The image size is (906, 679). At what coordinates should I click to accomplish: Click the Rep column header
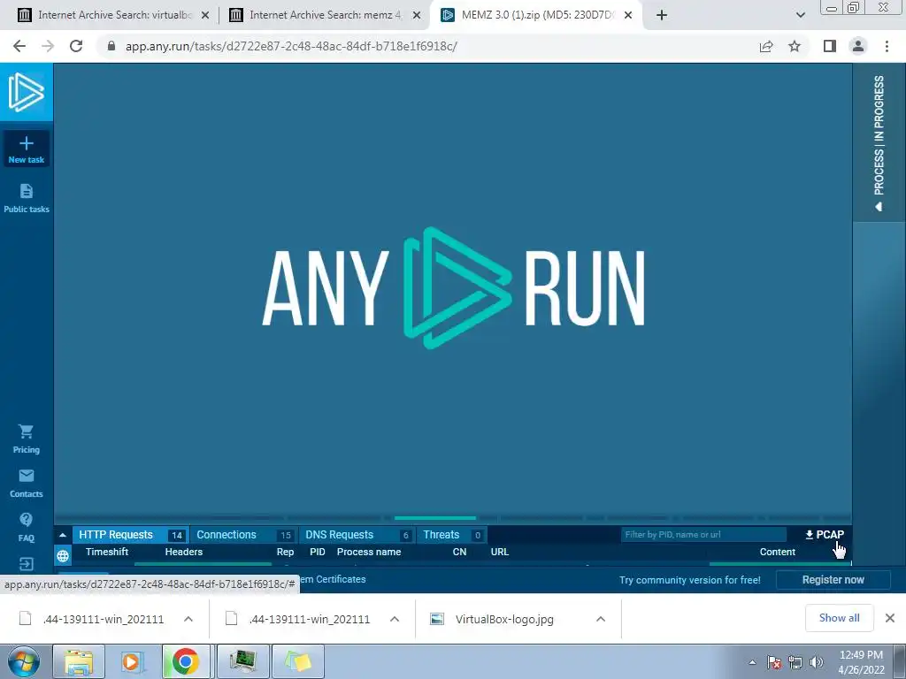click(285, 552)
